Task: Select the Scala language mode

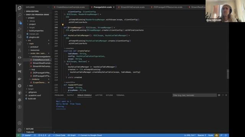Action: [211, 135]
